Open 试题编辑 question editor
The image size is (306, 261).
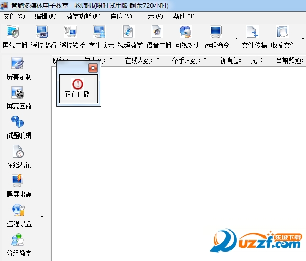[x=19, y=128]
